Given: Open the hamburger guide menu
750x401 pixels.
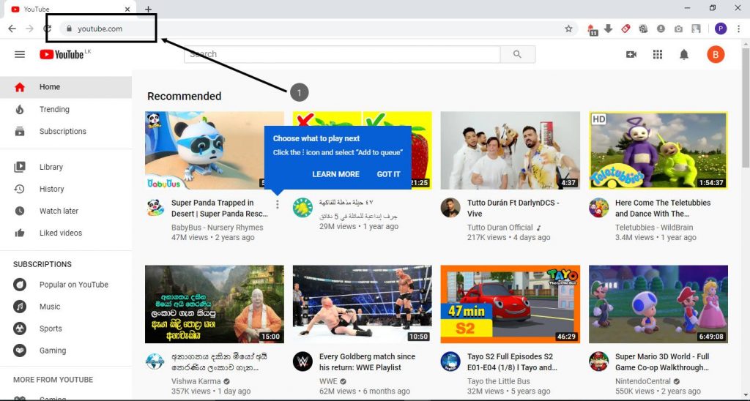Looking at the screenshot, I should [x=20, y=54].
